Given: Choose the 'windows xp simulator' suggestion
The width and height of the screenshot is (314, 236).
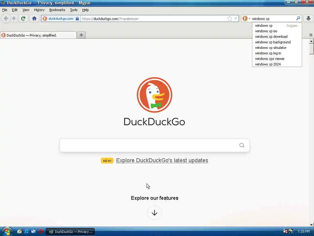Looking at the screenshot, I should tap(277, 48).
